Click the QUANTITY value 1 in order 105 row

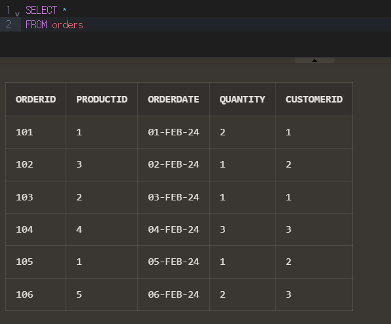click(x=222, y=262)
